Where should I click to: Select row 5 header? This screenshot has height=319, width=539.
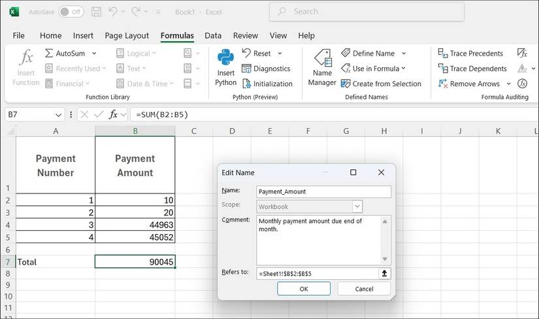pyautogui.click(x=8, y=237)
